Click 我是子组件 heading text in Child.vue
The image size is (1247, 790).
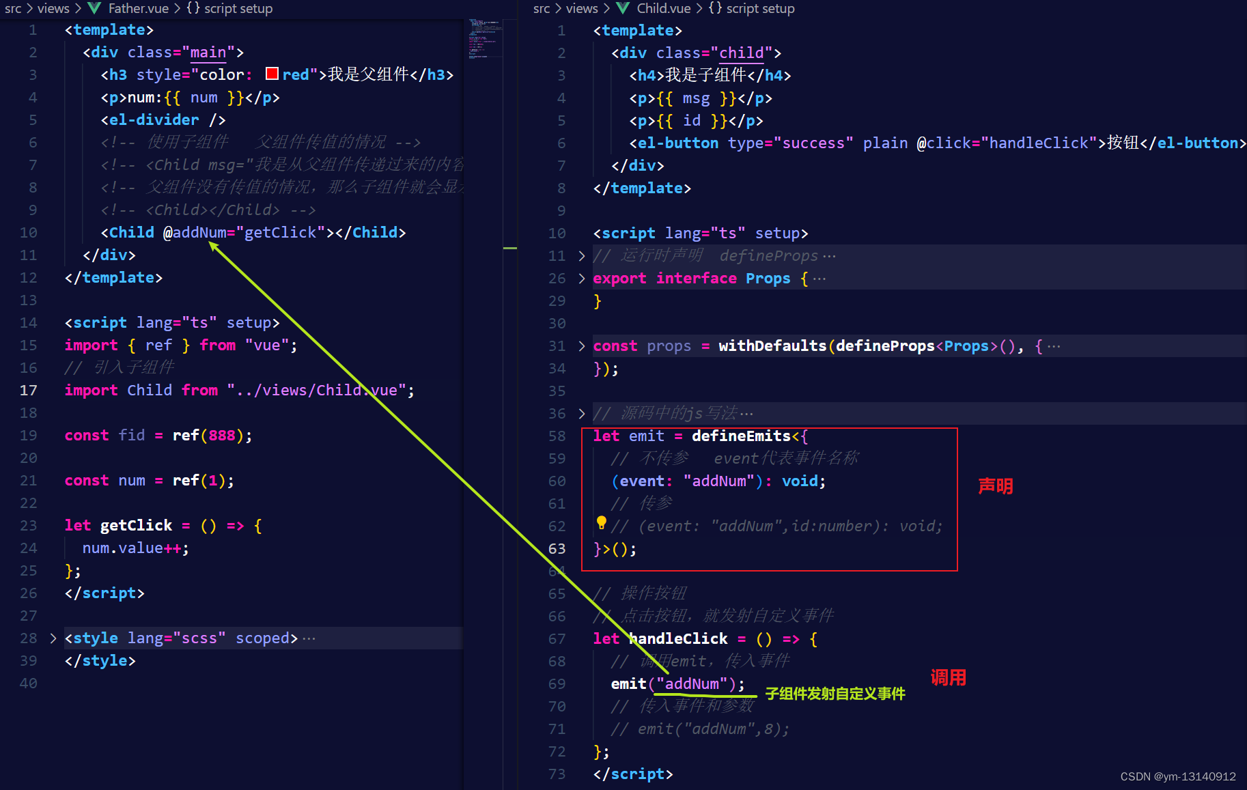[705, 75]
